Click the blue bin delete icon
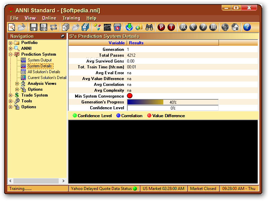Screen dimensions: 269x201 (x=117, y=27)
